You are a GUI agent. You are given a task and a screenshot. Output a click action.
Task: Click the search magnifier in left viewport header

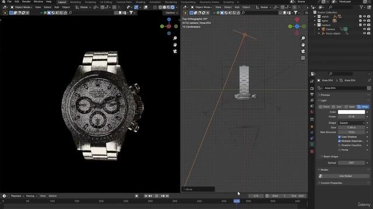click(x=70, y=13)
